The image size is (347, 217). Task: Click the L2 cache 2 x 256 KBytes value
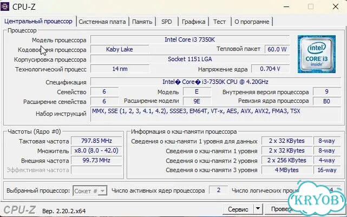pyautogui.click(x=287, y=160)
